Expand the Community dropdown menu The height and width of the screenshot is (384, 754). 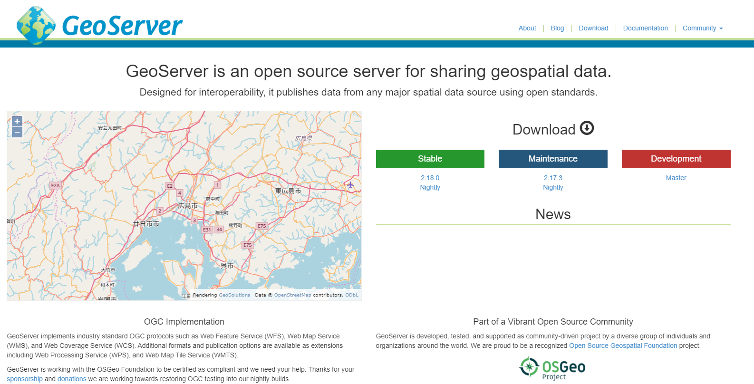[x=703, y=28]
